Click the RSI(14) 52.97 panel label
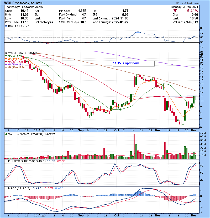Screen dimensions: 210x218 click(x=18, y=26)
